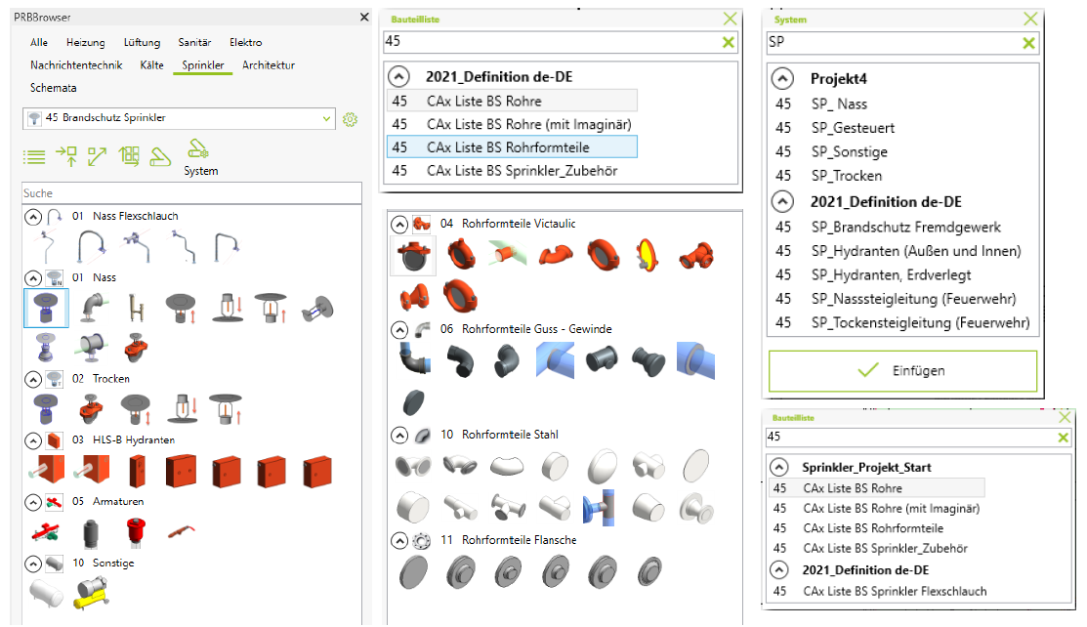
Task: Switch to the Alle tab
Action: point(39,42)
